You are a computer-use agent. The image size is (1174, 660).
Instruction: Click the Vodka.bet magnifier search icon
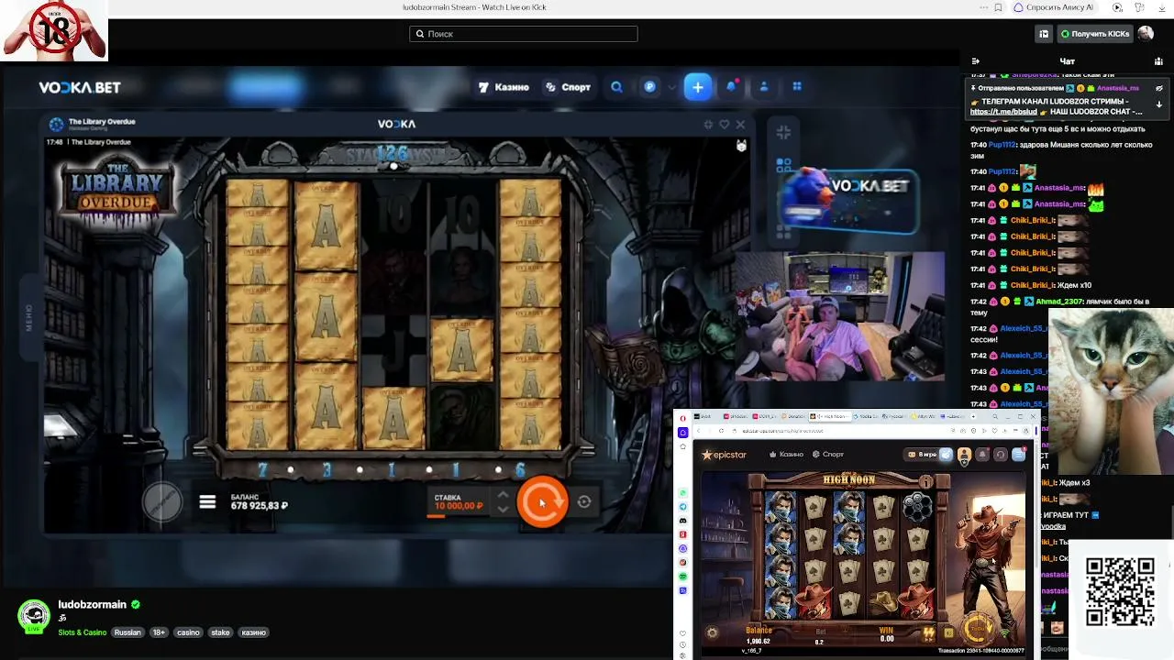[x=616, y=87]
